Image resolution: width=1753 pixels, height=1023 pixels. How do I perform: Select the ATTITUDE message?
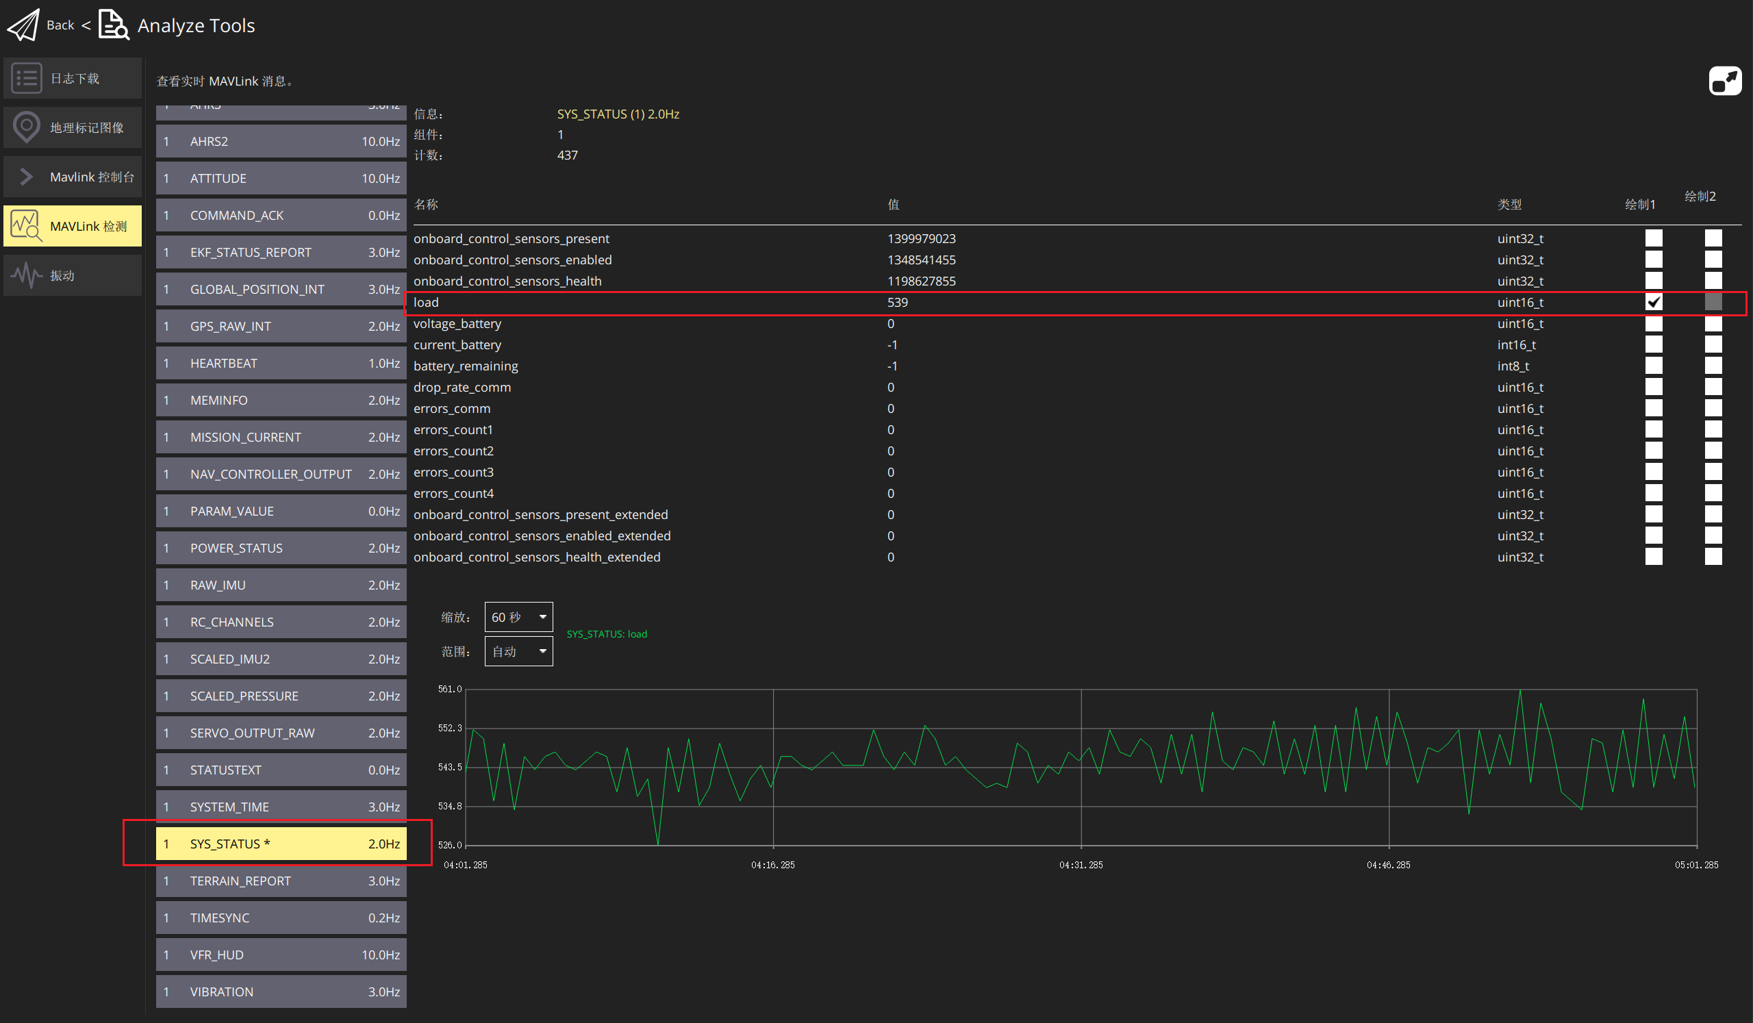[281, 178]
